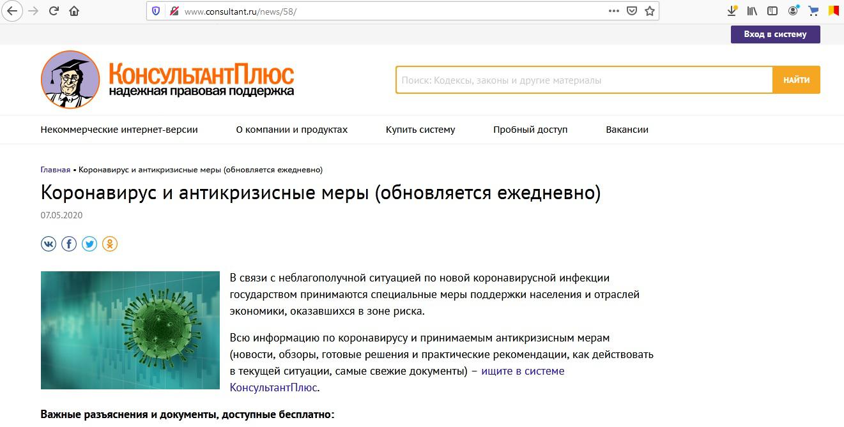
Task: Open 'О компании и продуктах' menu item
Action: click(291, 130)
